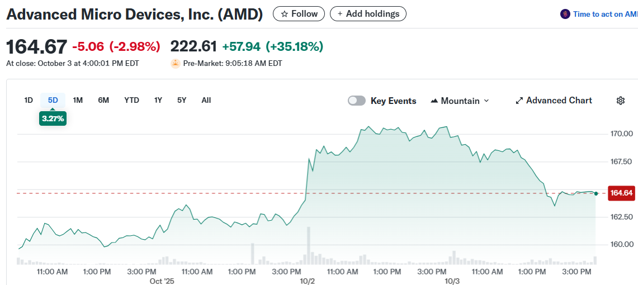Click the Mountain chart type icon

[434, 101]
